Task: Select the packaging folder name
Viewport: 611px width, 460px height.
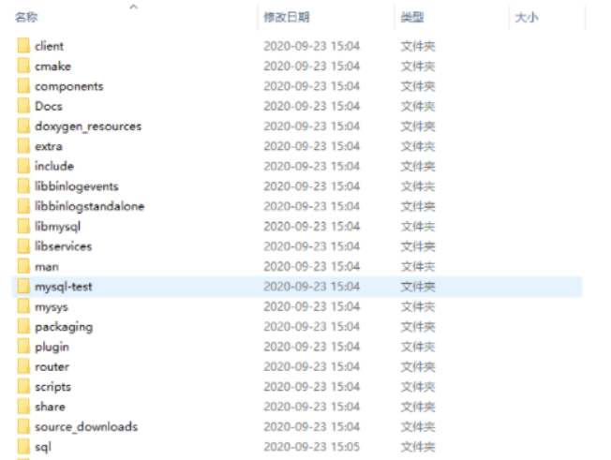Action: (64, 327)
